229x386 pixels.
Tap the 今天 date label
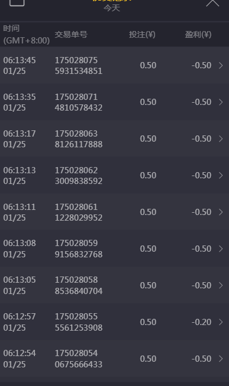tap(112, 8)
